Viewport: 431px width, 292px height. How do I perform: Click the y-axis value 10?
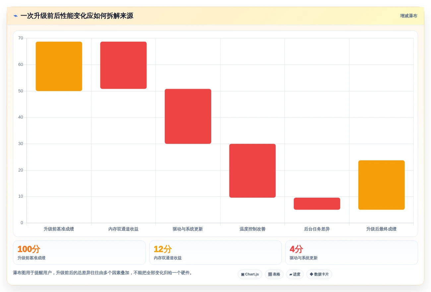21,196
